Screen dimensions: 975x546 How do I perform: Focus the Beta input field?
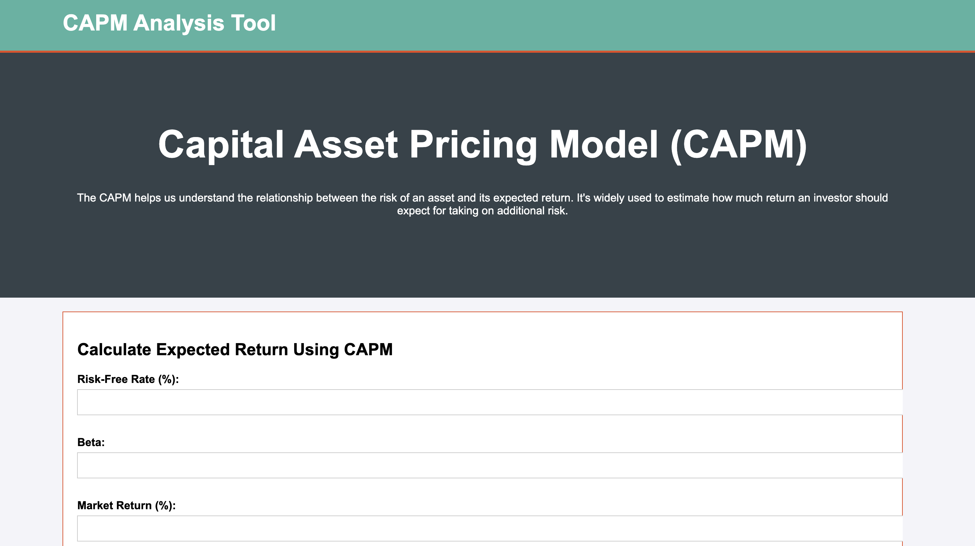tap(490, 466)
